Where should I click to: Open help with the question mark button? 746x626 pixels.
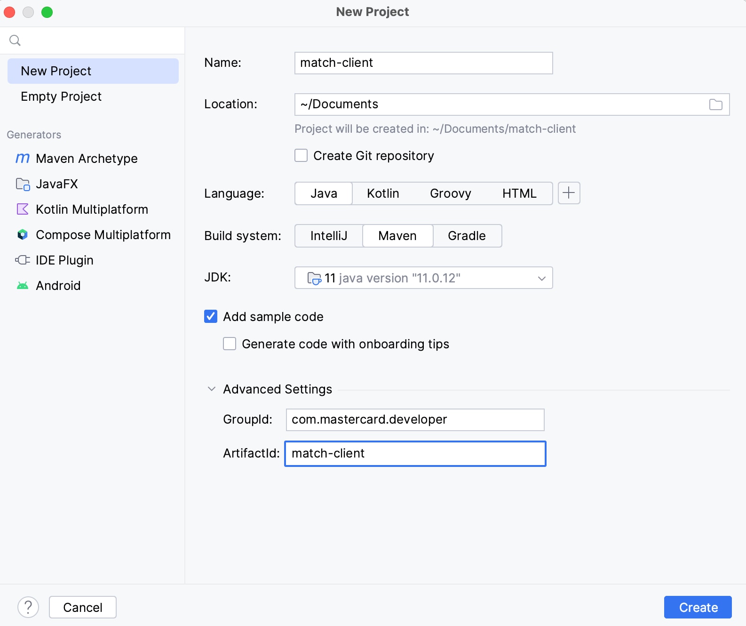[x=28, y=607]
